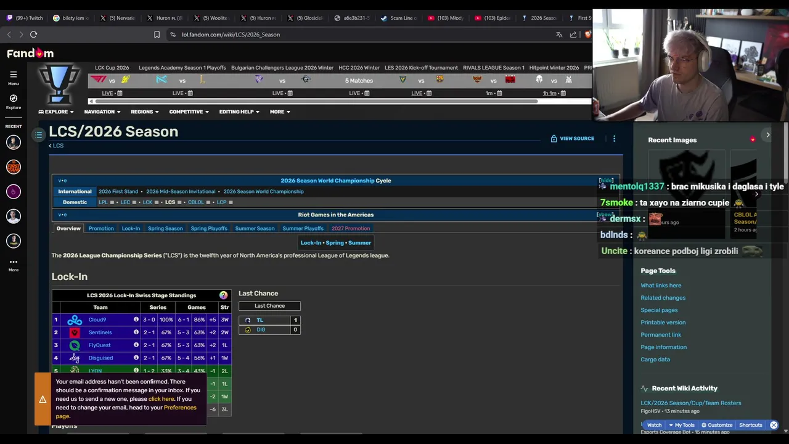
Task: Click the Cargo data link
Action: pyautogui.click(x=655, y=360)
